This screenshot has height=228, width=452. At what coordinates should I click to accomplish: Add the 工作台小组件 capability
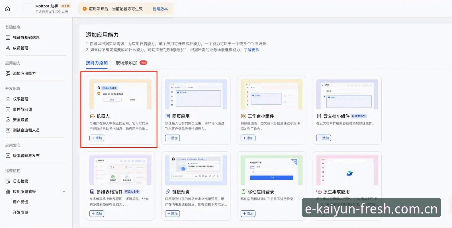tap(248, 138)
